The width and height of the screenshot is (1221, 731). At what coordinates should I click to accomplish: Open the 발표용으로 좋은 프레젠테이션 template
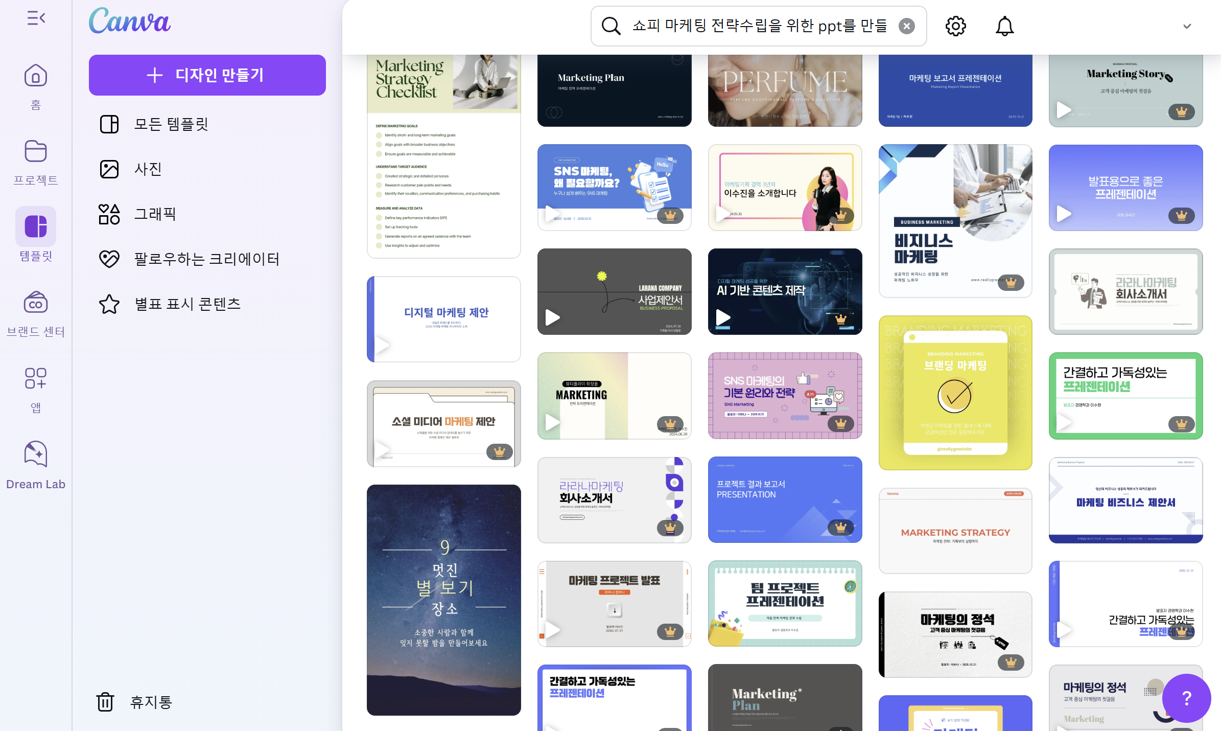point(1126,187)
